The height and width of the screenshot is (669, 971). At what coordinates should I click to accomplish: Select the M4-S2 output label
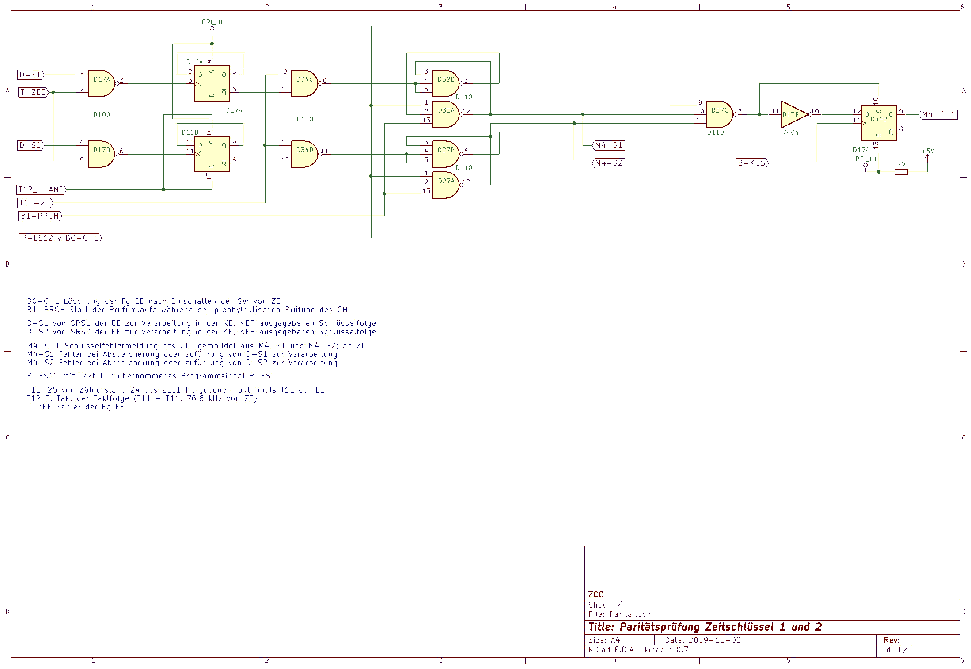click(608, 163)
